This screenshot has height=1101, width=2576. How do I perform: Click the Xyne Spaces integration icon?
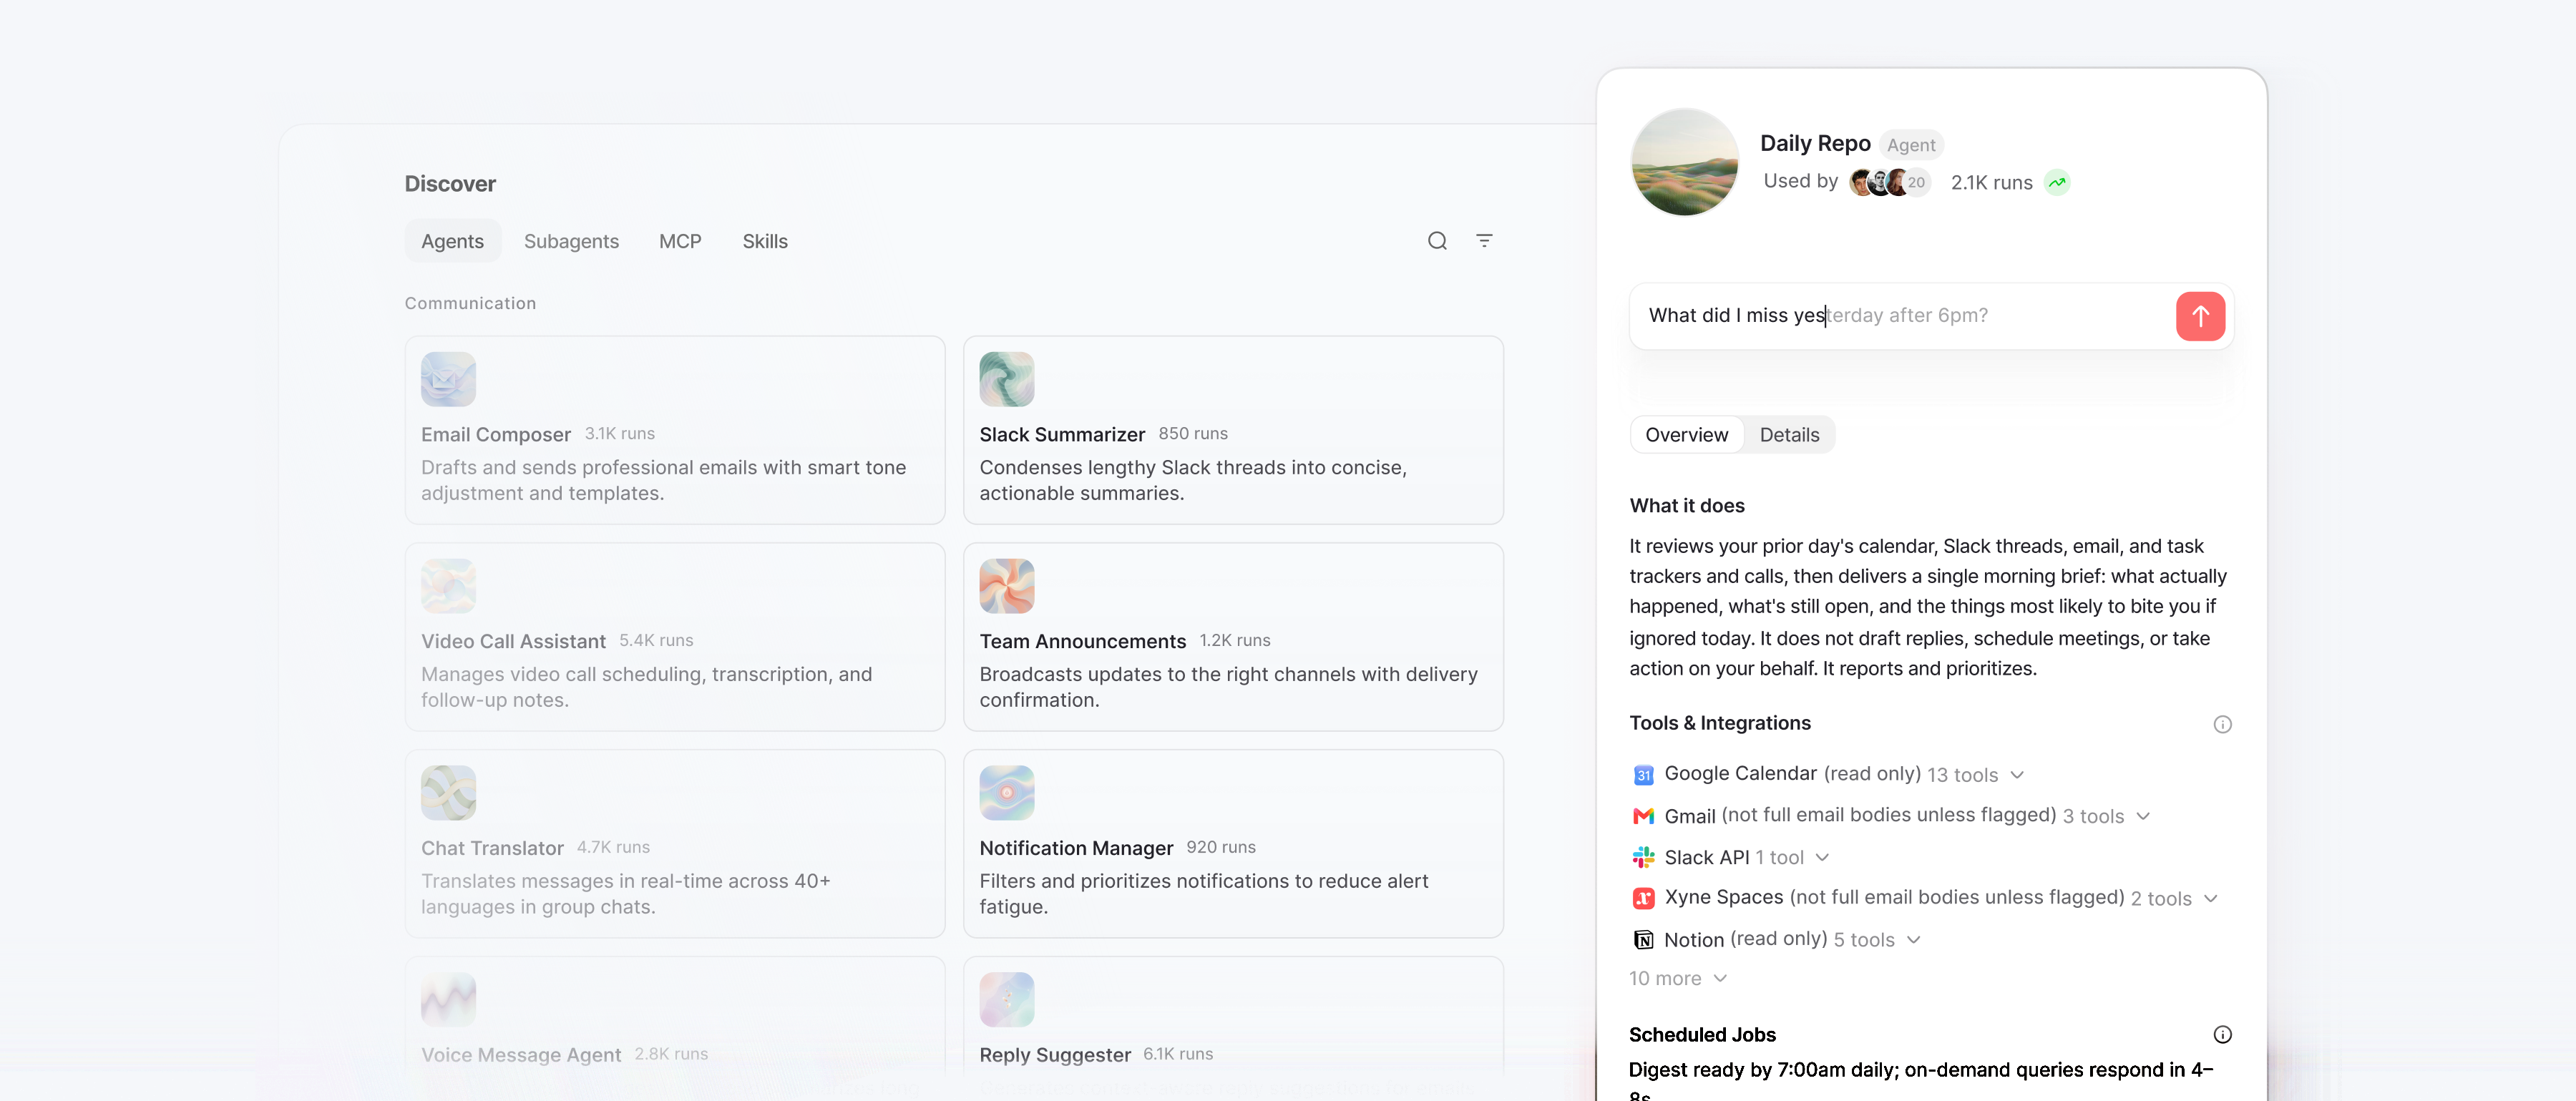coord(1643,898)
